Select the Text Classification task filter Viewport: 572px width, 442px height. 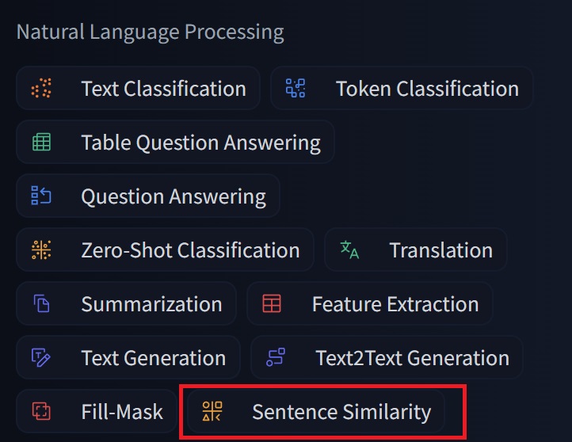[163, 89]
